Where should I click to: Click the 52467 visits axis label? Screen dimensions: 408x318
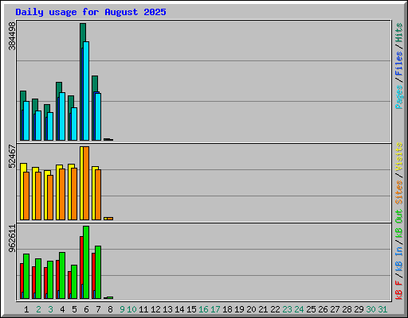tap(12, 157)
